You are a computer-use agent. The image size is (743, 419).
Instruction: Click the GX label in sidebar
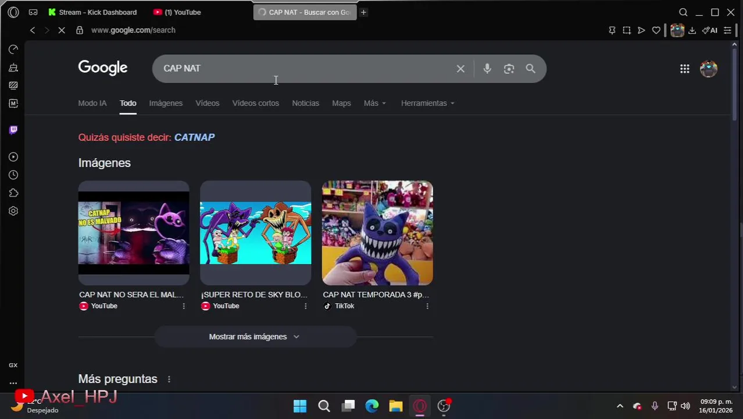(13, 365)
